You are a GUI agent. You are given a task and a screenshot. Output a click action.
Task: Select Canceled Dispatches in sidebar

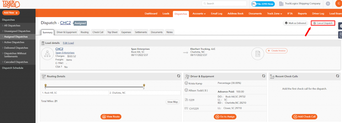pyautogui.click(x=16, y=62)
